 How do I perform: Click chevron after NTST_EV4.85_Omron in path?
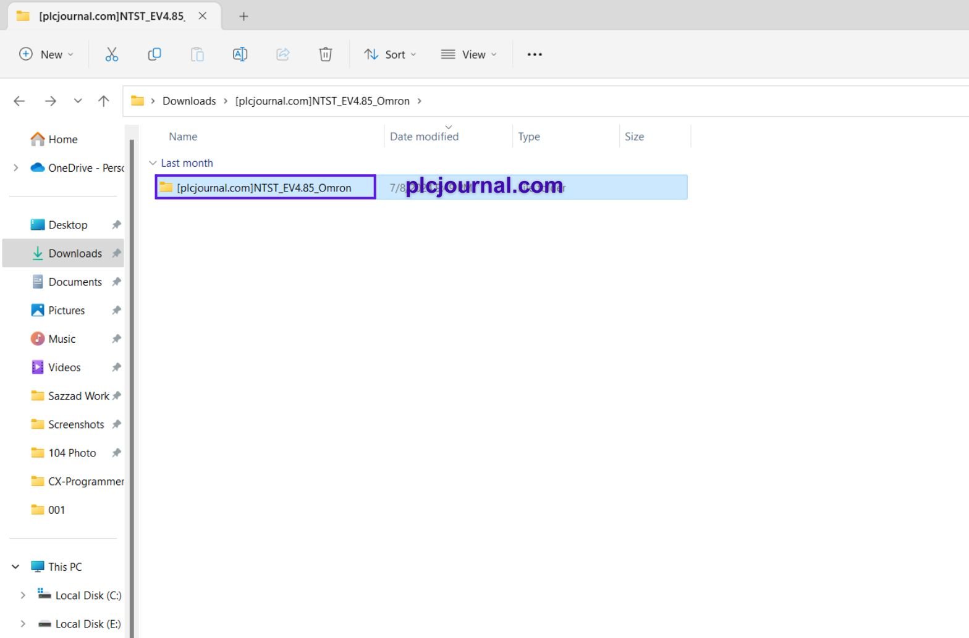pos(420,101)
